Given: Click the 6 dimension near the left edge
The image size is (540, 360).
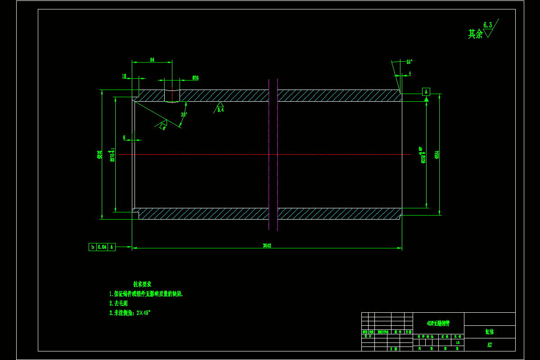Looking at the screenshot, I should click(124, 138).
